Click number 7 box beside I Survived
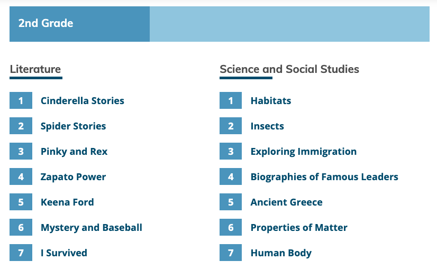This screenshot has width=437, height=270. pos(21,253)
